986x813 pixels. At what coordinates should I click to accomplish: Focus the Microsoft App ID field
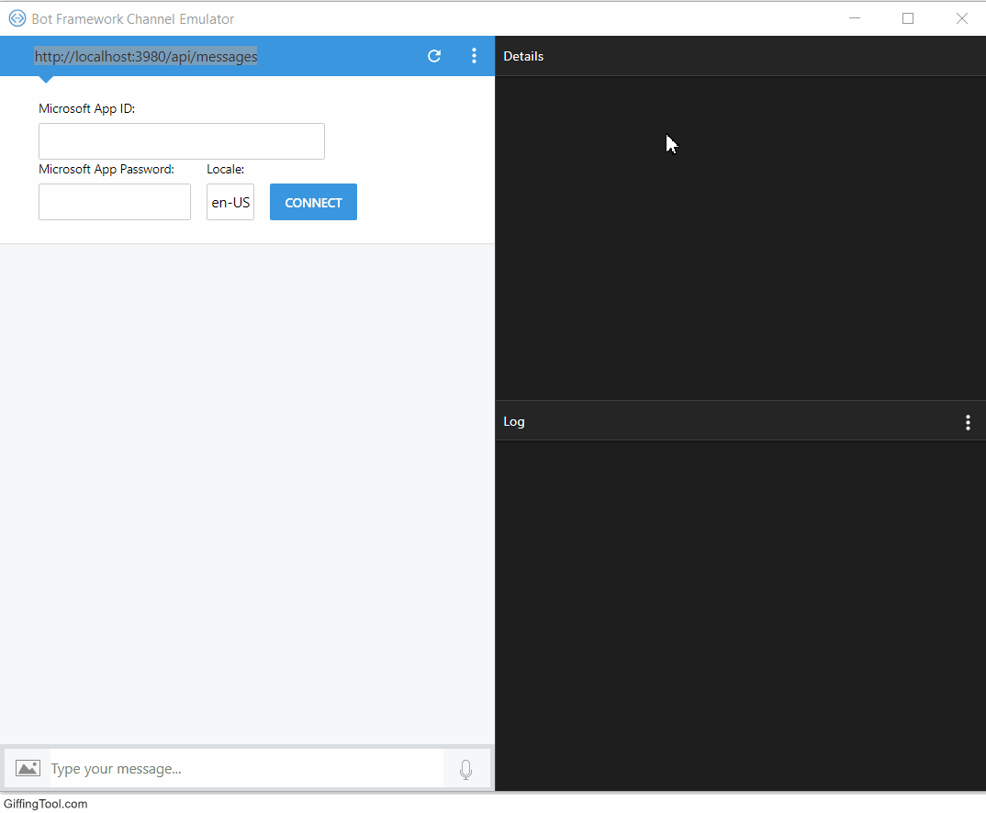click(182, 141)
